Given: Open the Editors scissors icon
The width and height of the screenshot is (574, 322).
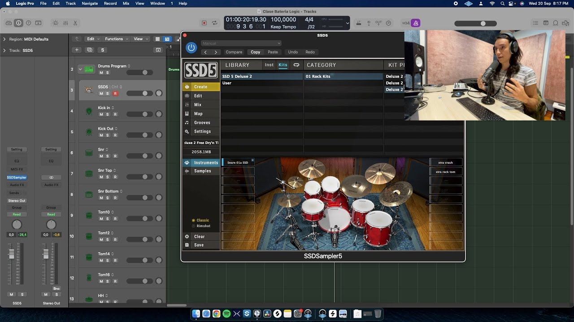Looking at the screenshot, I should click(75, 23).
